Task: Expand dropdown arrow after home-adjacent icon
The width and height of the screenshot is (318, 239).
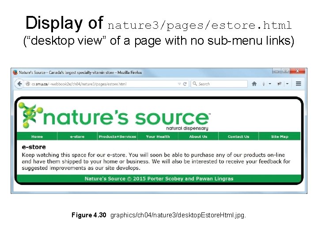Action: [270, 84]
